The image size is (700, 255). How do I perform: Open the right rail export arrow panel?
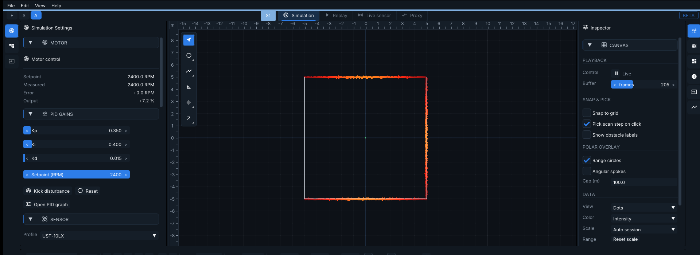click(x=694, y=92)
